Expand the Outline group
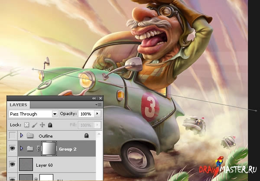Viewport: 260px width, 181px height. click(22, 135)
